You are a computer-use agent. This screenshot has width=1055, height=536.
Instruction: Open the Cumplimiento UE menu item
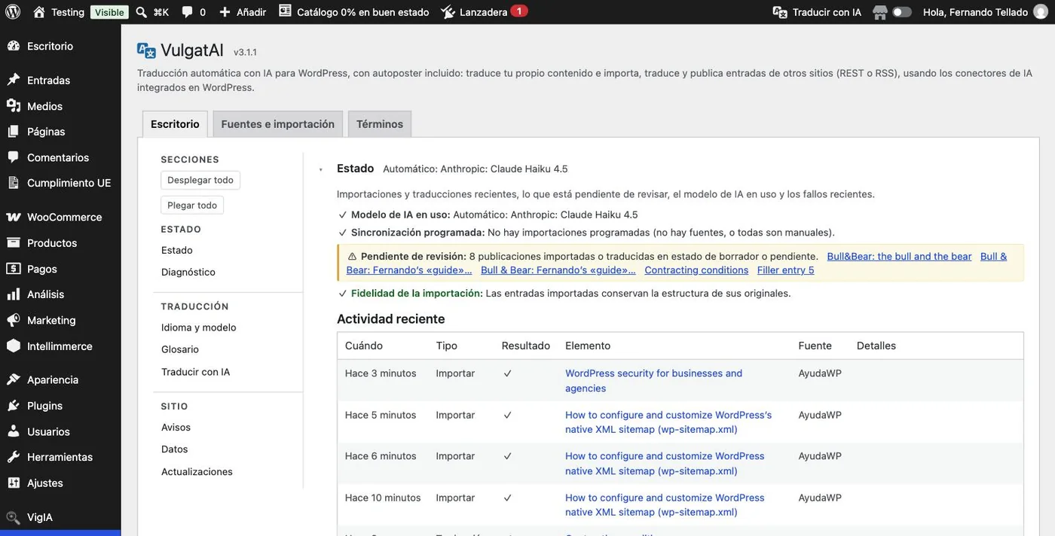click(x=60, y=183)
